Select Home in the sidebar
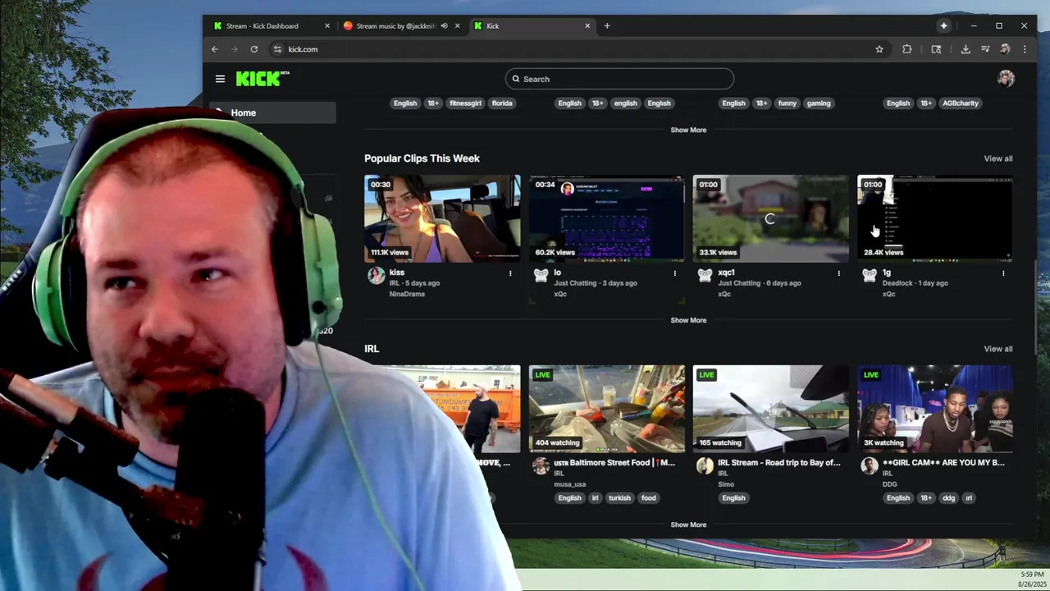Viewport: 1050px width, 591px height. pos(274,112)
